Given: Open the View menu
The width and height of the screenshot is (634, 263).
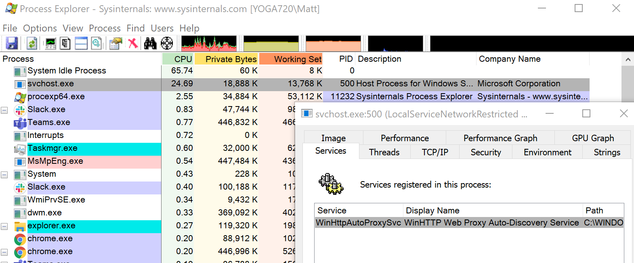Looking at the screenshot, I should [x=73, y=28].
